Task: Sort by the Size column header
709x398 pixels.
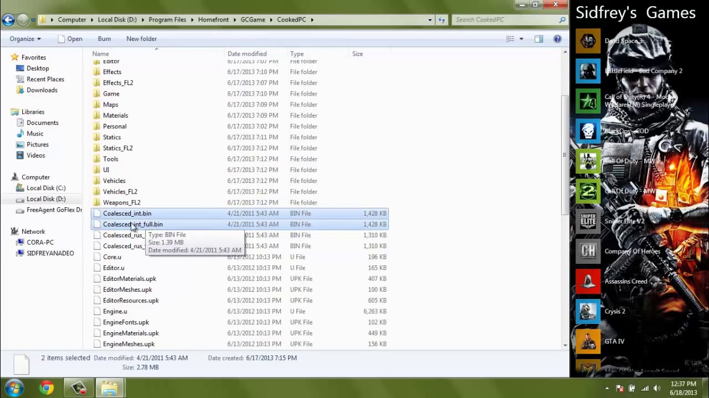Action: tap(369, 54)
